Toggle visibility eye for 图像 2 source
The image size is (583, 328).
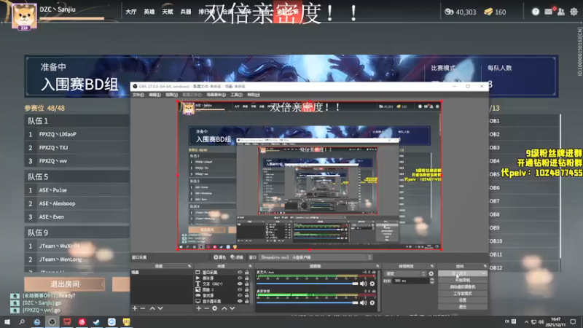tap(240, 289)
